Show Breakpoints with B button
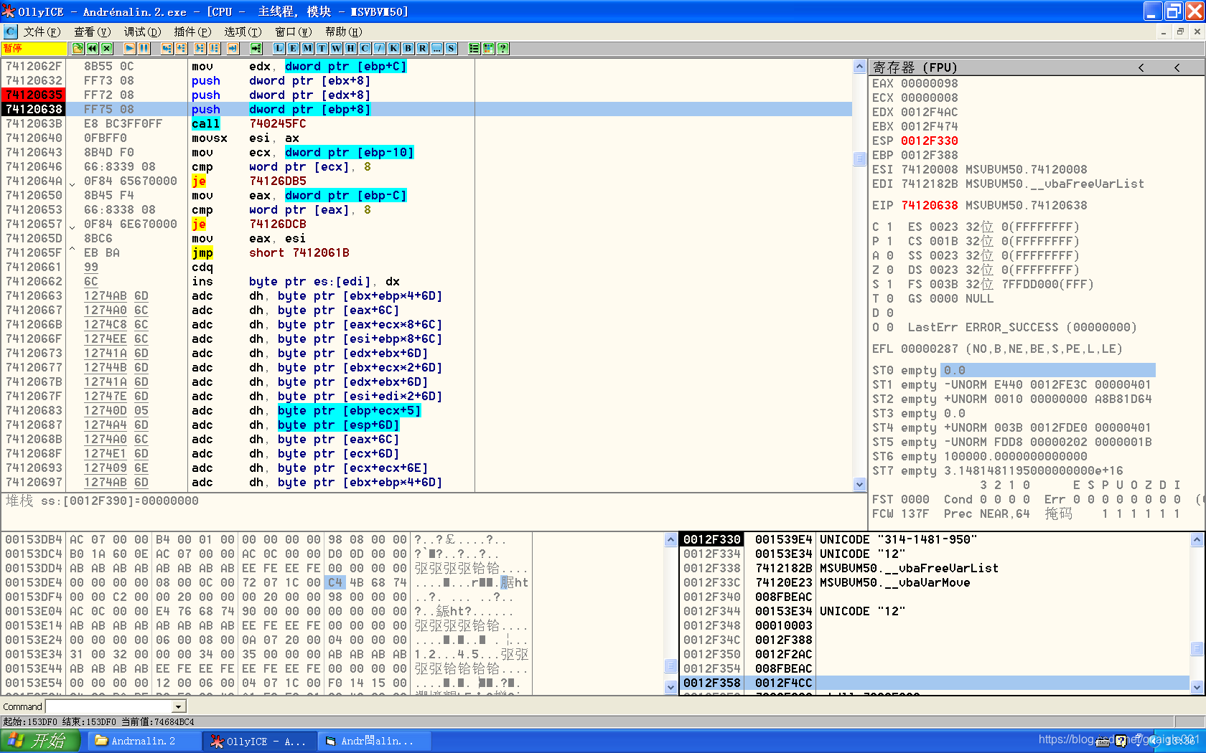Image resolution: width=1206 pixels, height=753 pixels. click(408, 48)
